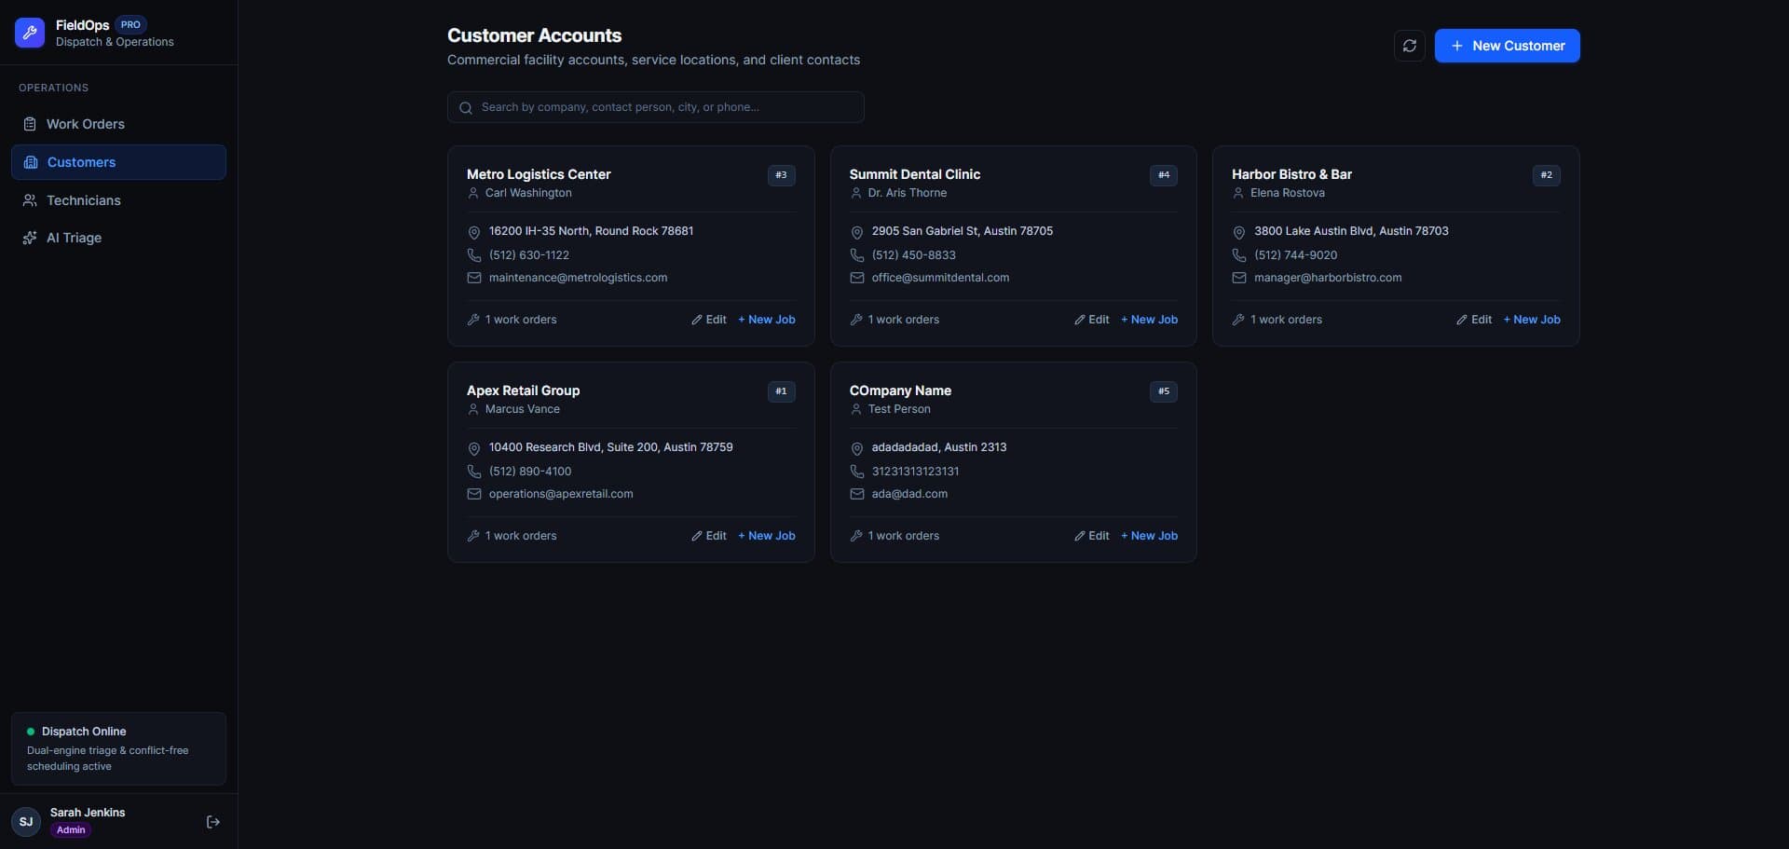This screenshot has height=849, width=1789.
Task: Click the Harbor Bistro & Bar title
Action: coord(1291,174)
